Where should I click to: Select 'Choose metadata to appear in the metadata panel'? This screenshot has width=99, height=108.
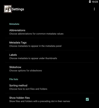tap(35, 46)
